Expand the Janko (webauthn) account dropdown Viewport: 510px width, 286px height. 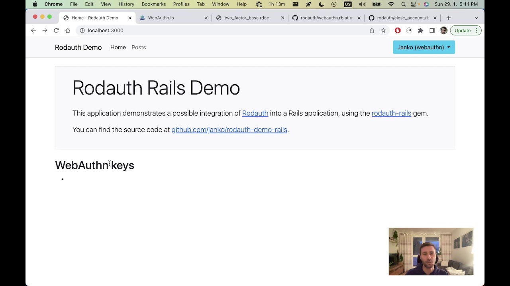tap(424, 47)
